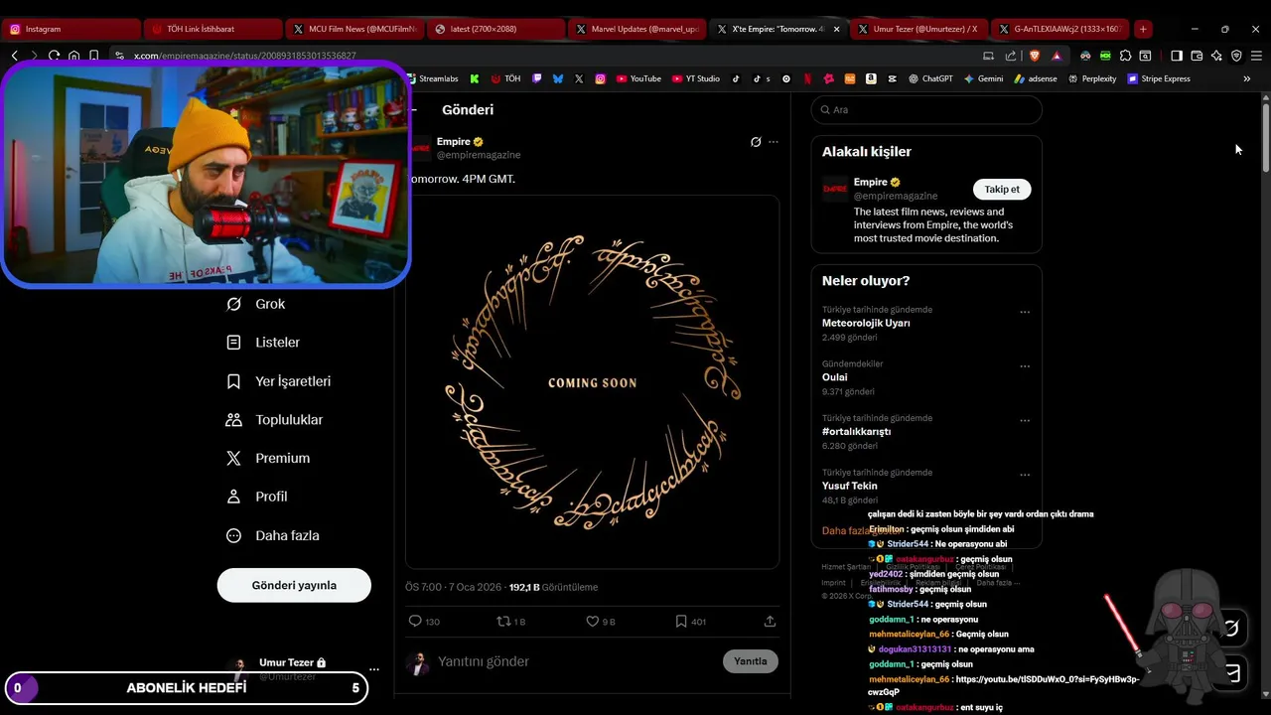
Task: Click the address bar URL
Action: (x=244, y=56)
